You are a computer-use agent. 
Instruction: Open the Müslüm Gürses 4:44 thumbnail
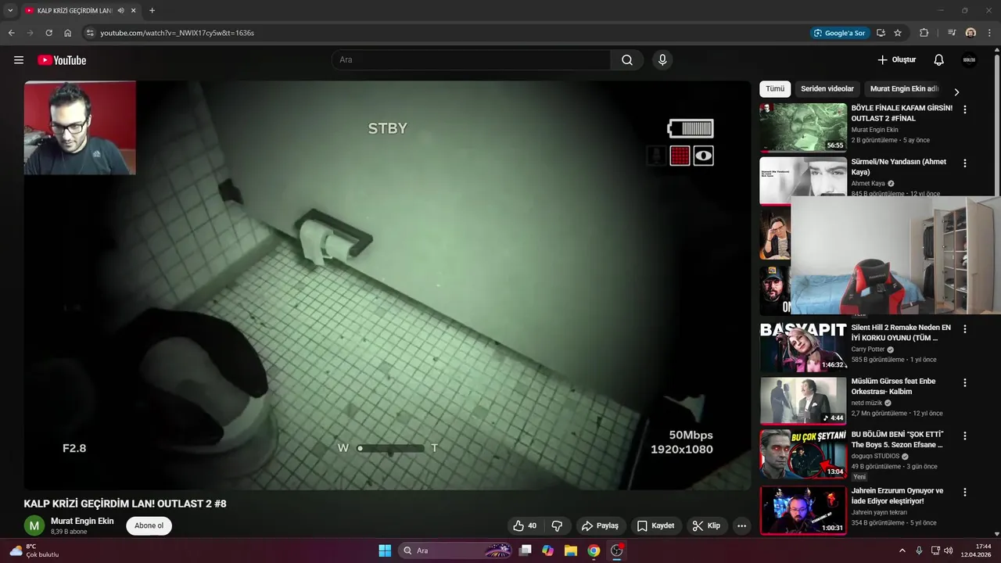(803, 400)
